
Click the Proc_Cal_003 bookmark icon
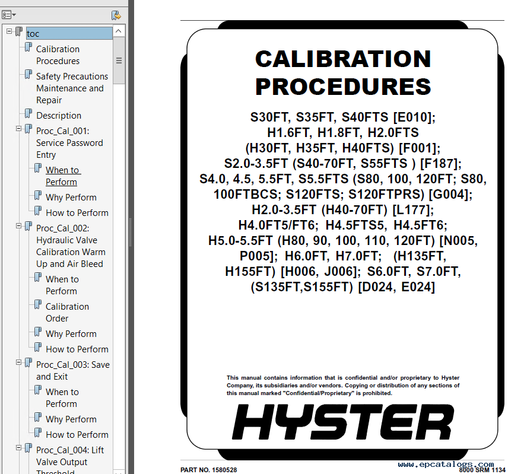point(28,362)
